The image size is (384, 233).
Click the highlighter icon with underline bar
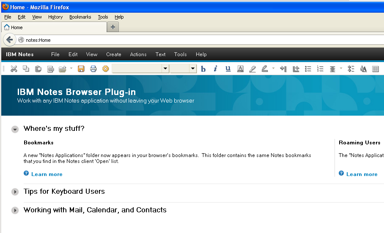click(x=265, y=69)
